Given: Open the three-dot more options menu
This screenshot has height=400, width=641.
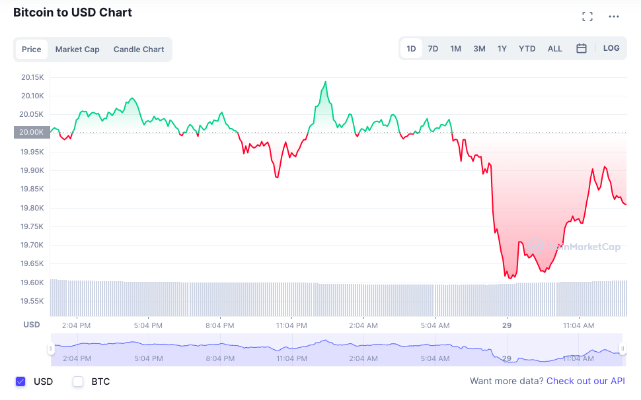Looking at the screenshot, I should pos(614,17).
